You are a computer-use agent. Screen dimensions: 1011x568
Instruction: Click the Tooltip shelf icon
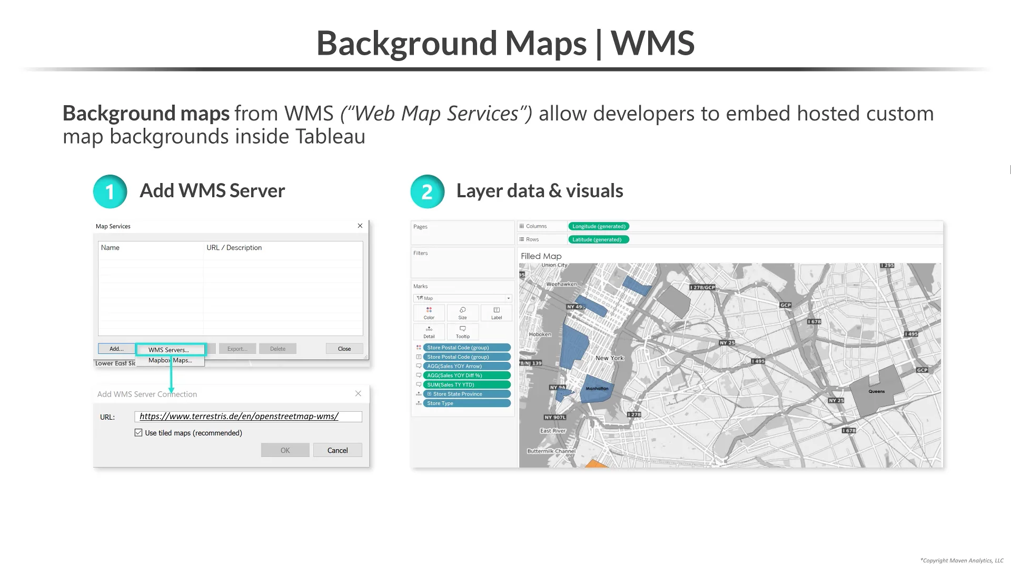[x=462, y=331]
